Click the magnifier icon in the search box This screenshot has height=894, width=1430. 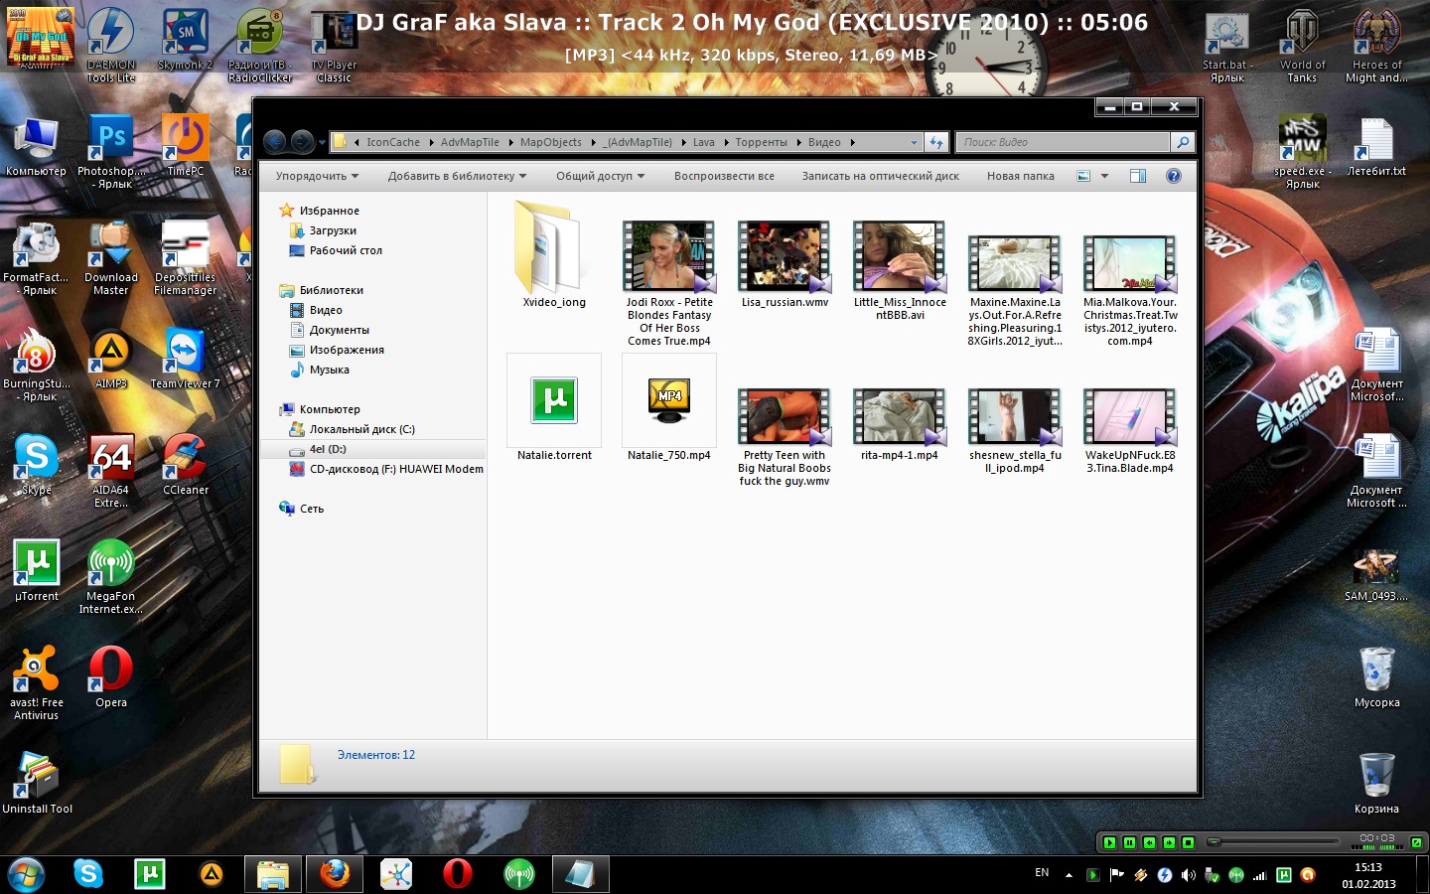1182,142
